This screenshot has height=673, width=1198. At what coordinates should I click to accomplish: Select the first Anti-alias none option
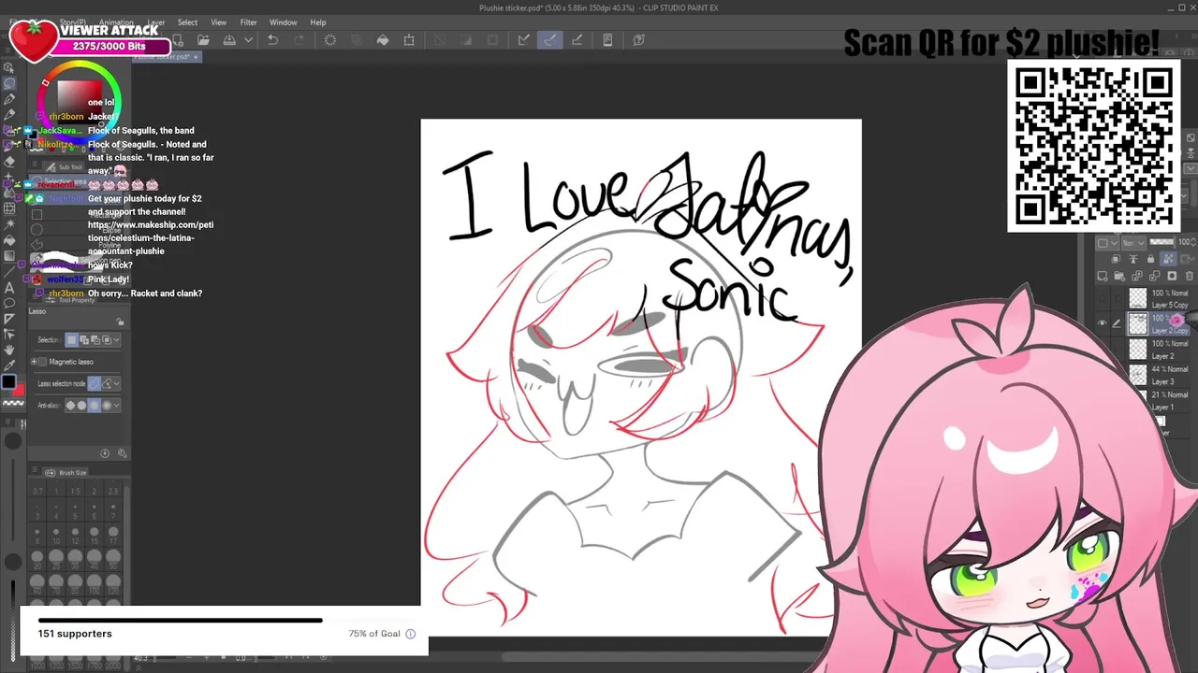tap(70, 406)
